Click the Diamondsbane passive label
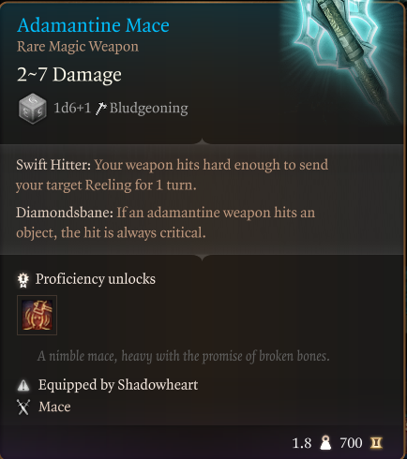The width and height of the screenshot is (407, 459). coord(65,213)
